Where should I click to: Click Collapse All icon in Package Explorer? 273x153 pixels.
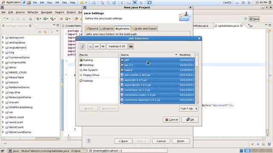40,32
